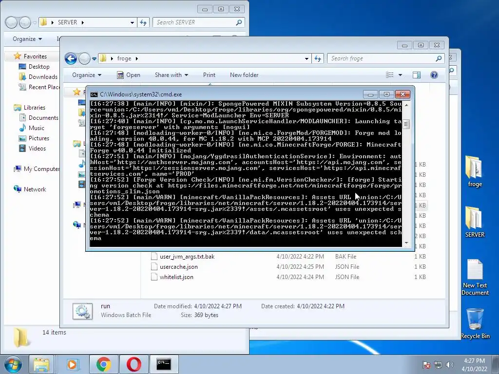499x374 pixels.
Task: Click the cmd window scrollbar thumb
Action: pos(406,124)
